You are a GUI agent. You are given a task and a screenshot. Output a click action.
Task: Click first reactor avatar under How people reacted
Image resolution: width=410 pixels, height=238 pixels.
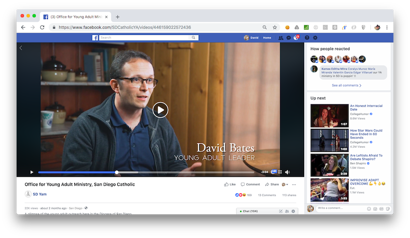coord(314,59)
